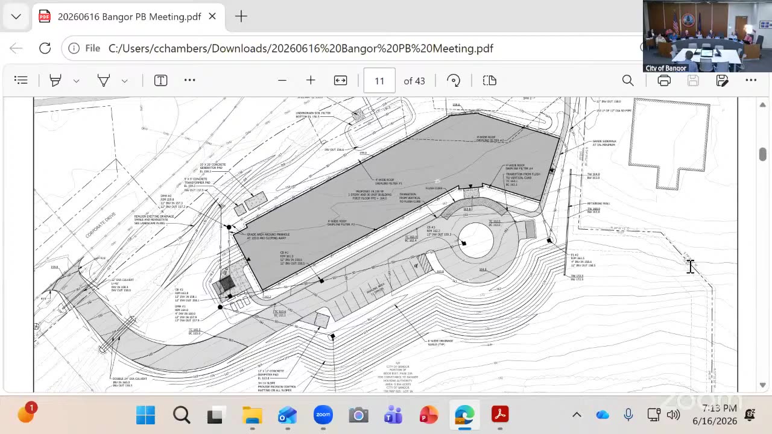Open PowerPoint from taskbar
The height and width of the screenshot is (434, 772).
pos(429,415)
